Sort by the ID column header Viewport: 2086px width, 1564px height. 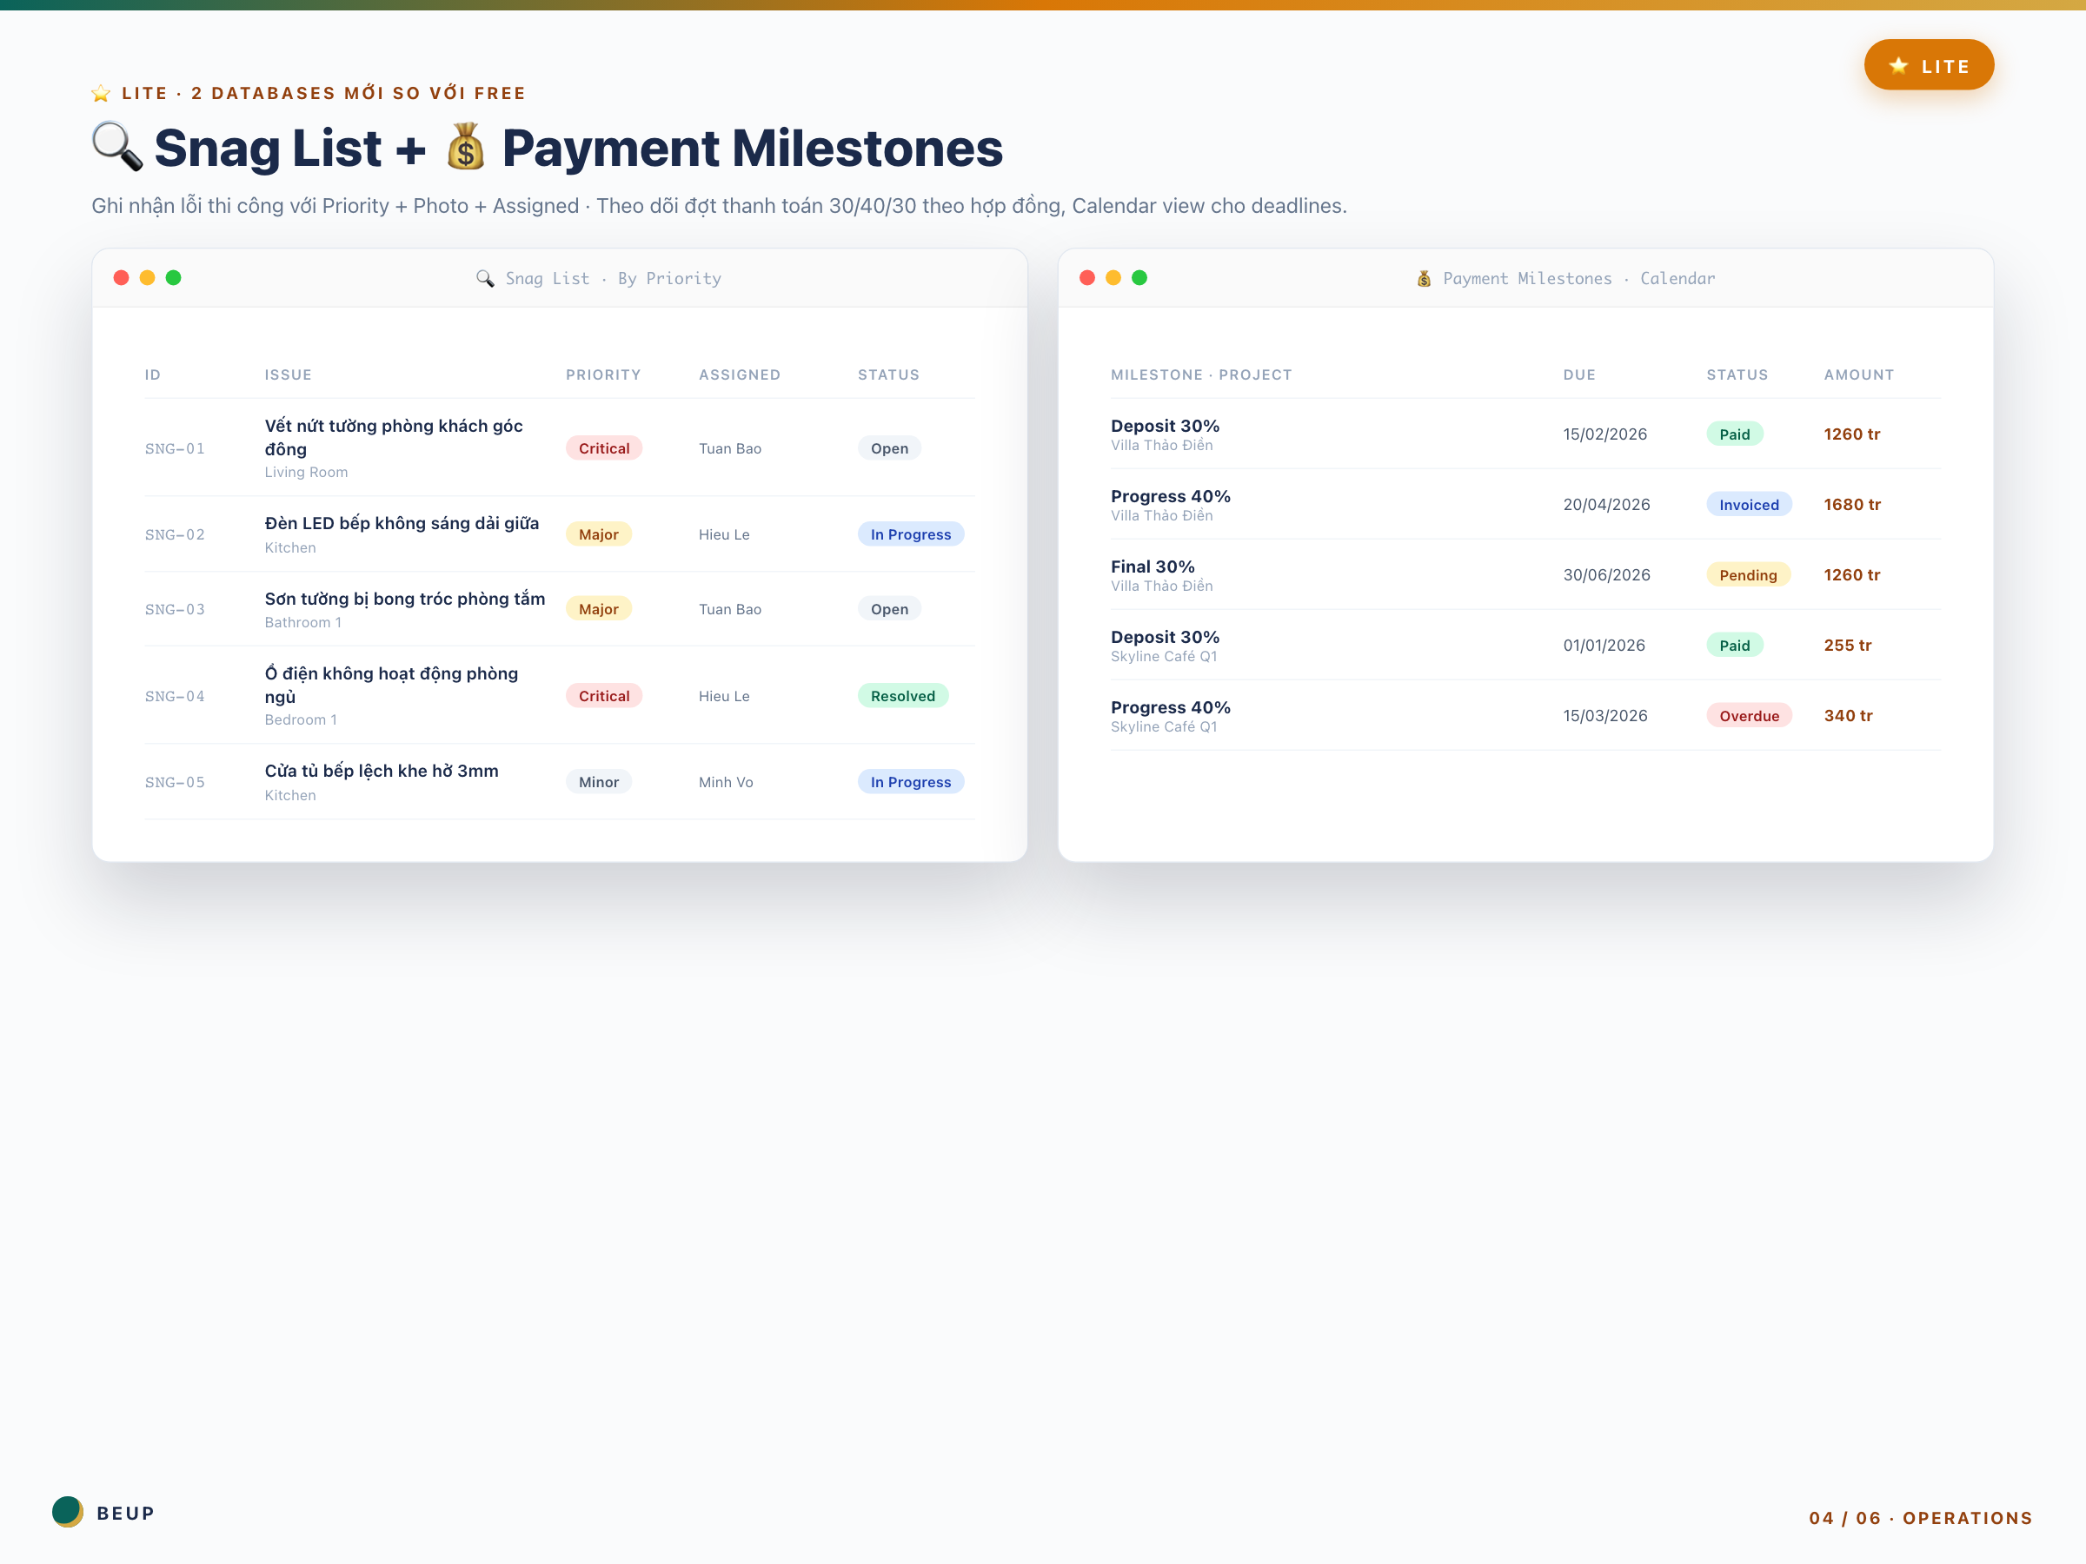pyautogui.click(x=153, y=375)
